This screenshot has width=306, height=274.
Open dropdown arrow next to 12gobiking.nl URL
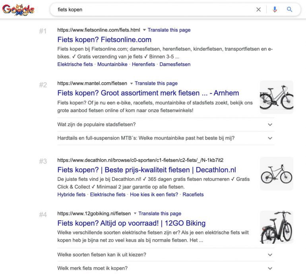135,214
